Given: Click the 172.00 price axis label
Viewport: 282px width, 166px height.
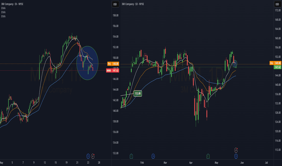Looking at the screenshot, I should [x=278, y=10].
